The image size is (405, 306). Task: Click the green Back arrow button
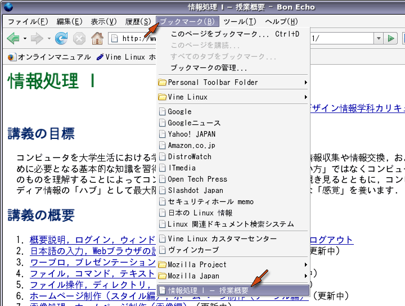(x=12, y=39)
